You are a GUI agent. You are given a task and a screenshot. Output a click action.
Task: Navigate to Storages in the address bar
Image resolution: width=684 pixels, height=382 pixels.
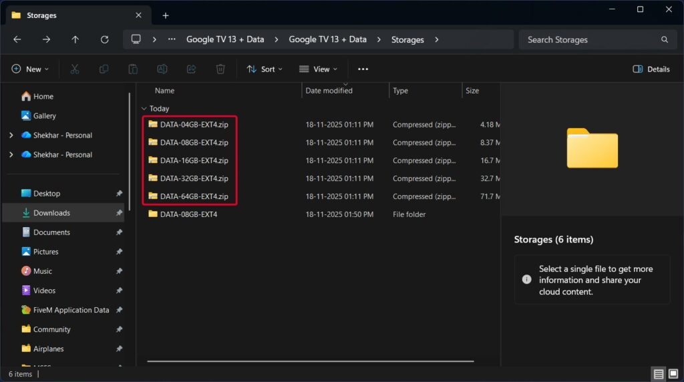pyautogui.click(x=407, y=39)
